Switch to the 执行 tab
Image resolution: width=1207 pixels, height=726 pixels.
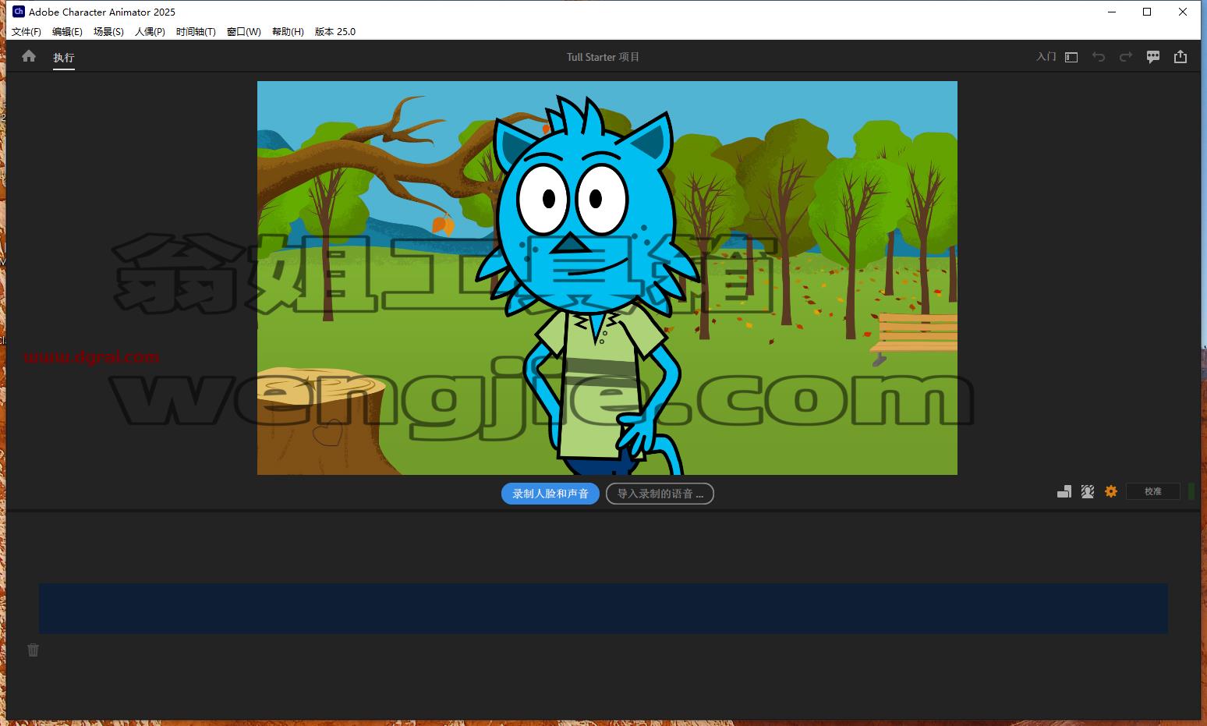[x=64, y=58]
